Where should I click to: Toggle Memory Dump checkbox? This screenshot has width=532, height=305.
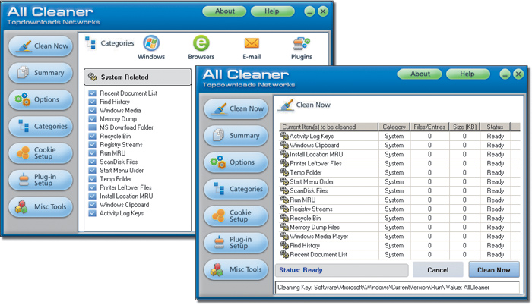pos(92,119)
